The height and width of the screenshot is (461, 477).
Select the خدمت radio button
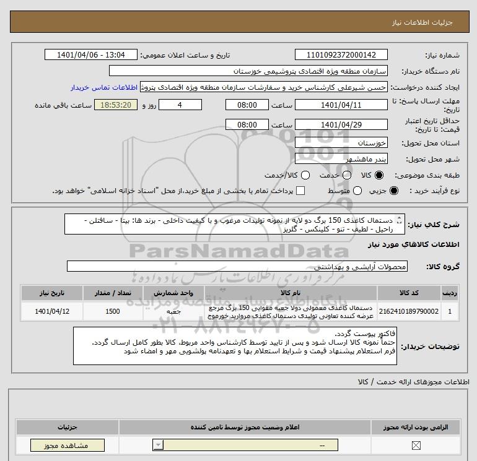(x=347, y=175)
